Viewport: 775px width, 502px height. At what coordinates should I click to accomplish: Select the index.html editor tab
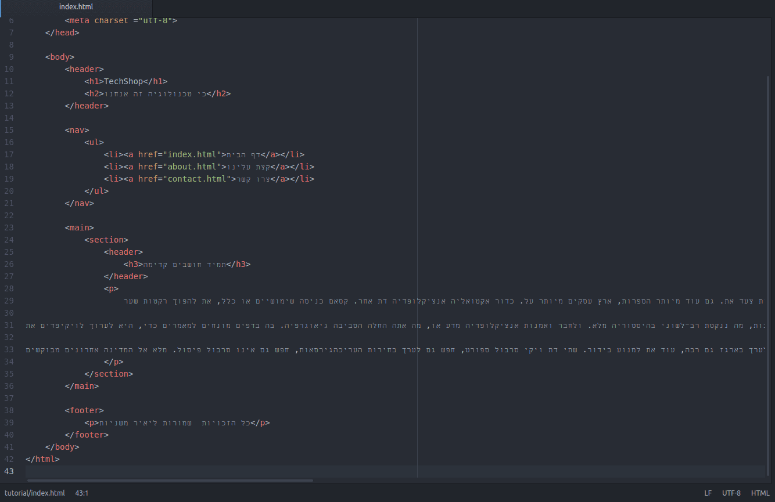coord(76,7)
